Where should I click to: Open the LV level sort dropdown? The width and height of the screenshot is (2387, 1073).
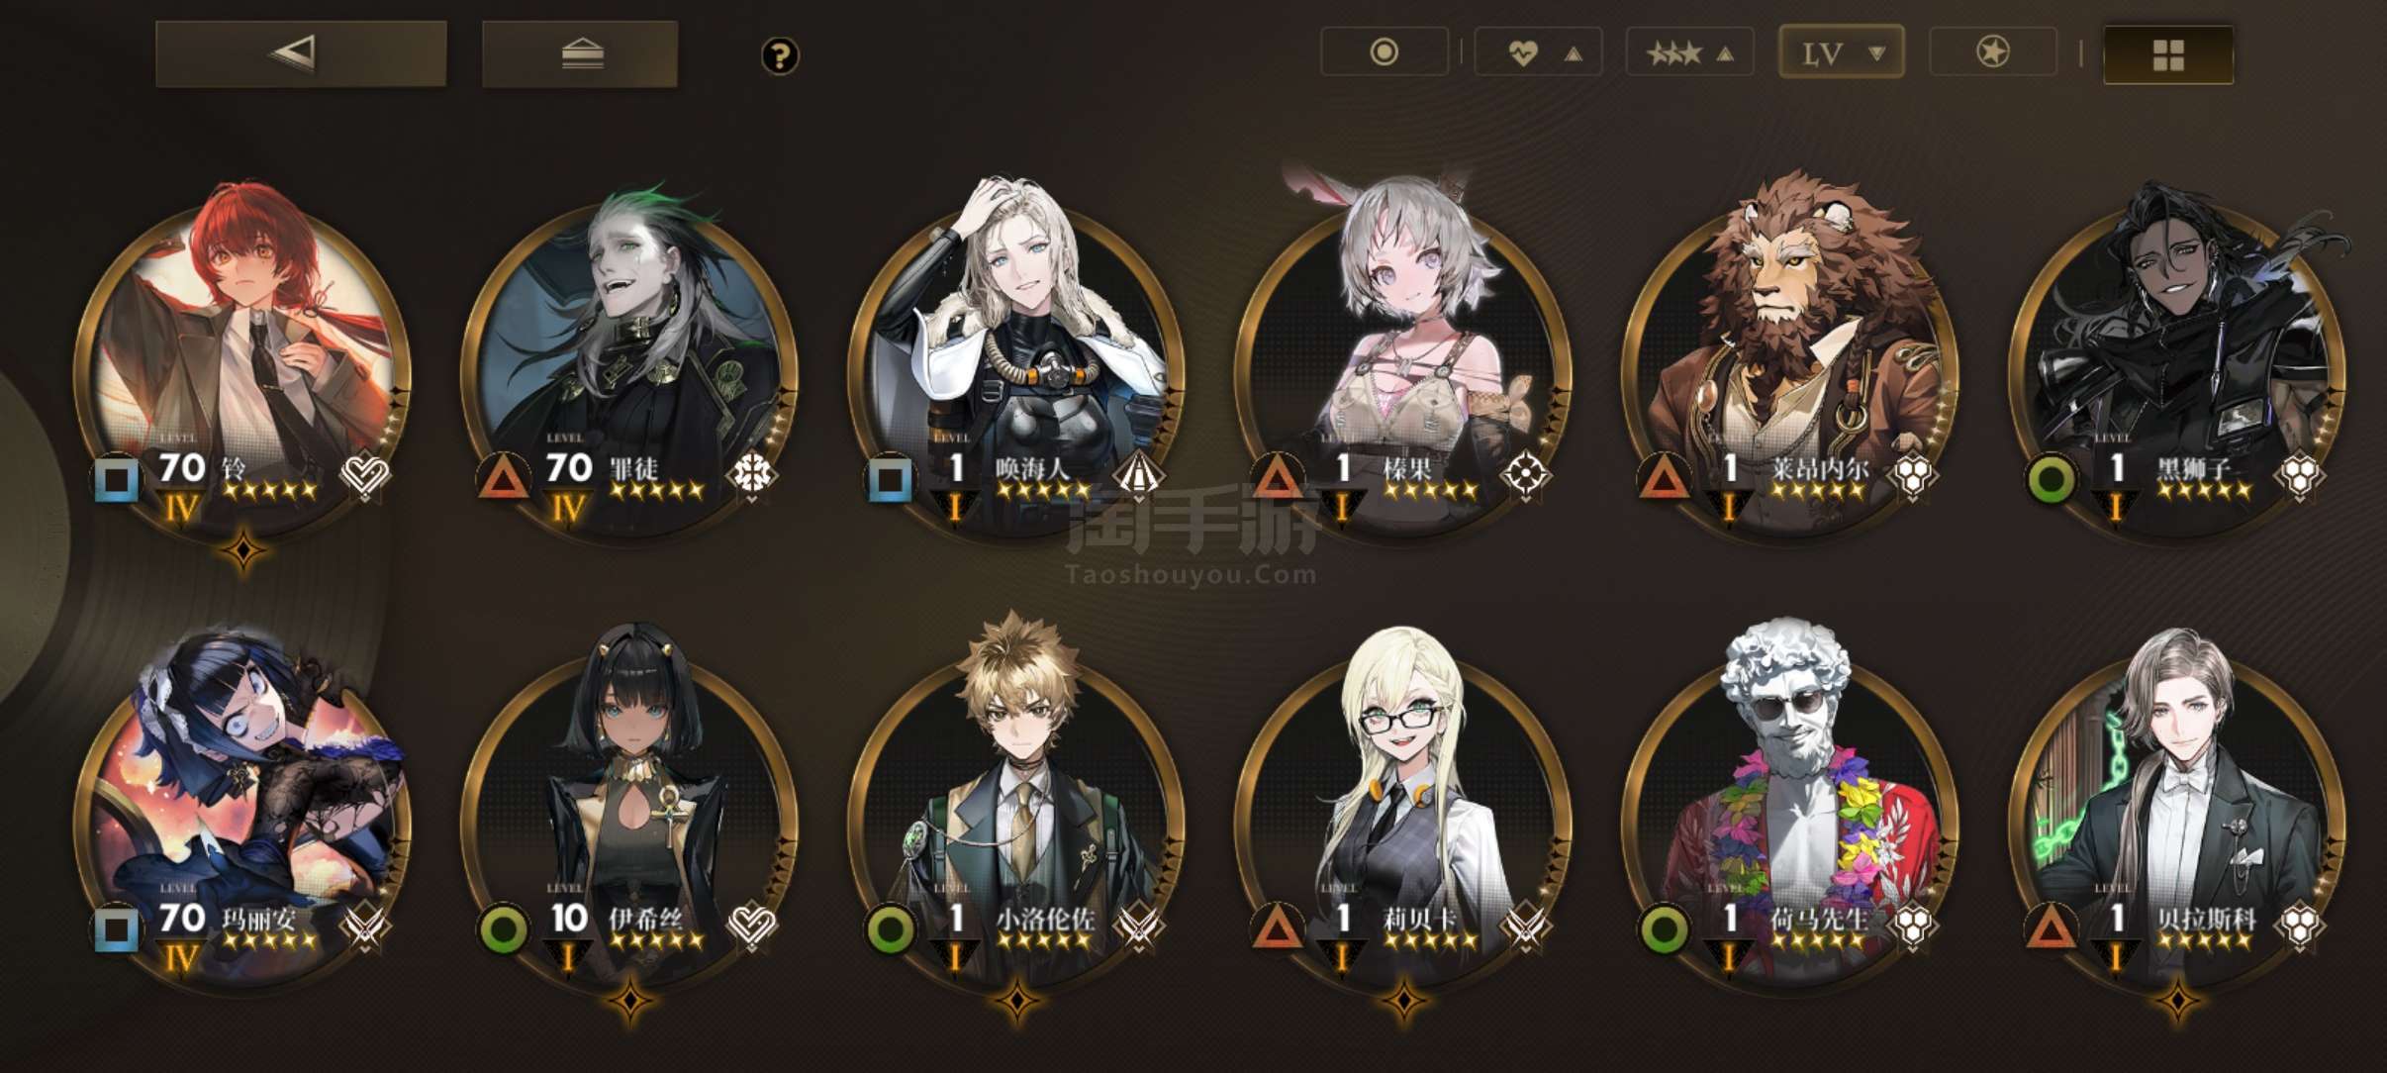(x=1842, y=52)
